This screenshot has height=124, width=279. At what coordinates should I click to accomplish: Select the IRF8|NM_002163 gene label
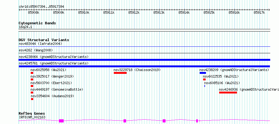click(32, 117)
